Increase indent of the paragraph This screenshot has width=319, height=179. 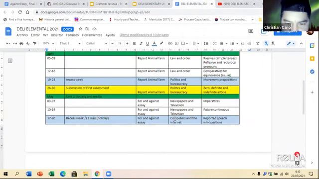click(249, 43)
